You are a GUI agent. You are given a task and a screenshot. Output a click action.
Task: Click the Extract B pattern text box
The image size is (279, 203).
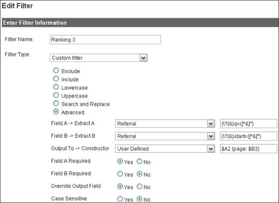(247, 136)
